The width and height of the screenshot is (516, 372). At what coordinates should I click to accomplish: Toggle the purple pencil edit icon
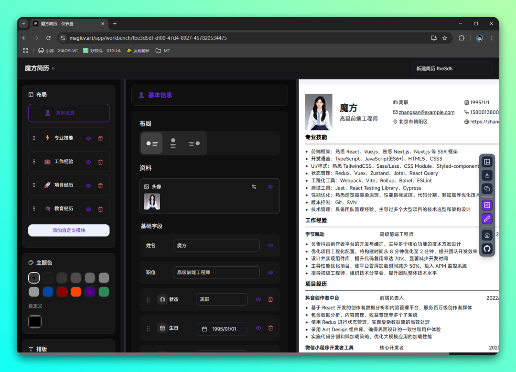pyautogui.click(x=487, y=219)
